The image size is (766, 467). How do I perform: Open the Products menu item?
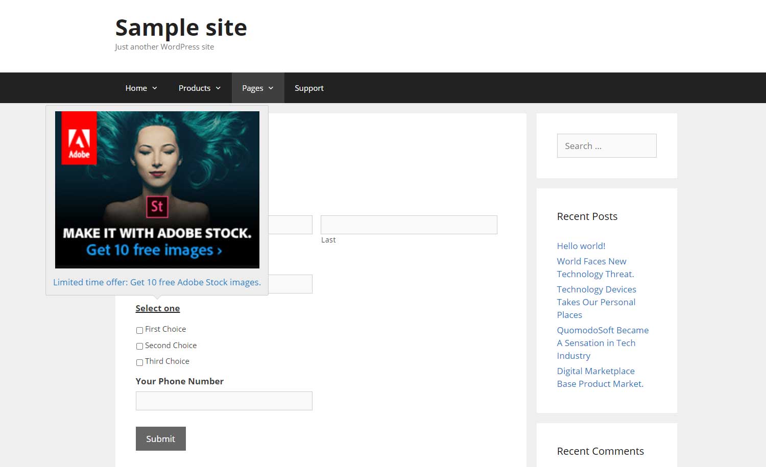pos(200,88)
